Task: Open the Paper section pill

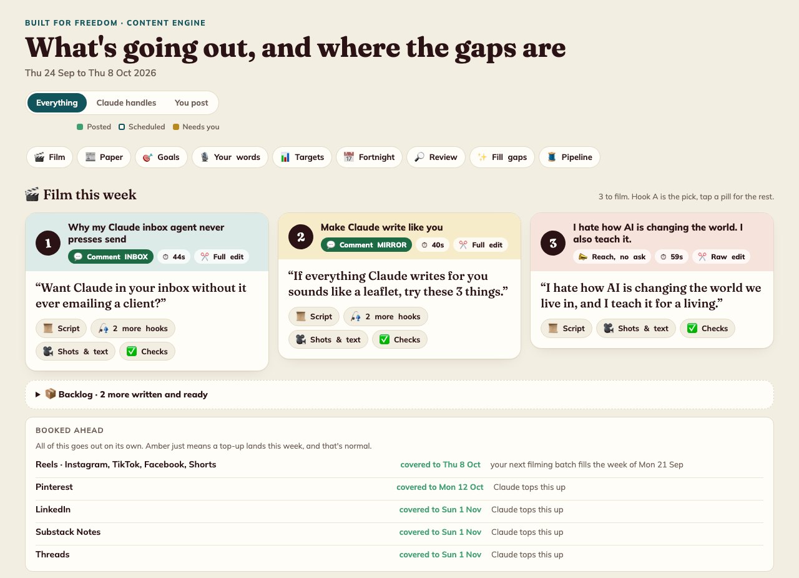Action: click(x=104, y=157)
